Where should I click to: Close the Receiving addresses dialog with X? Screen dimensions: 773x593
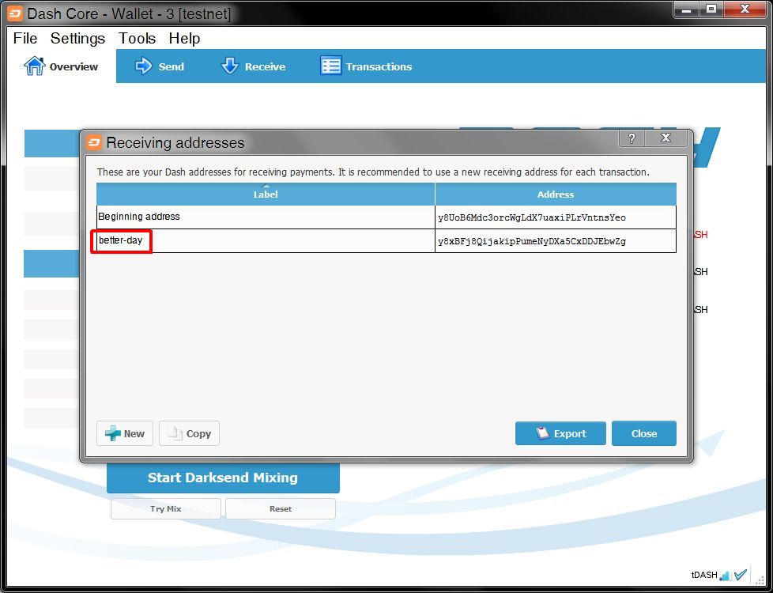tap(666, 138)
